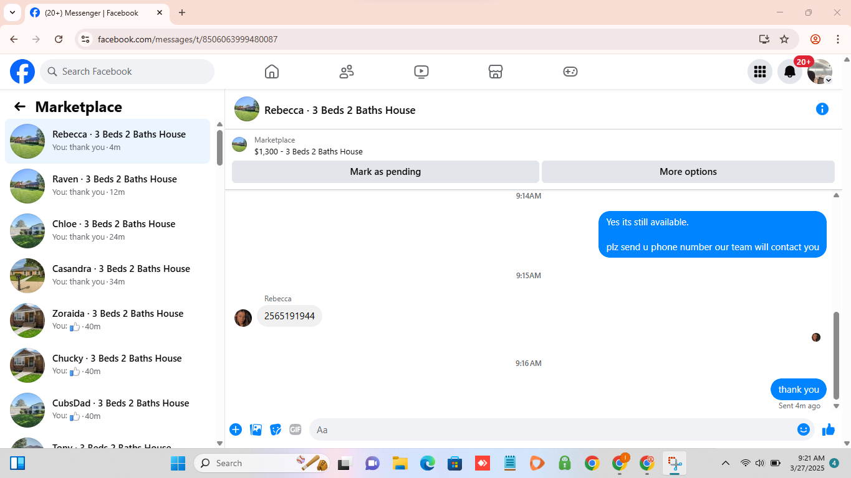Image resolution: width=851 pixels, height=478 pixels.
Task: Click the conversation title Rebecca · 3 Beds 2 Baths House
Action: pyautogui.click(x=340, y=110)
